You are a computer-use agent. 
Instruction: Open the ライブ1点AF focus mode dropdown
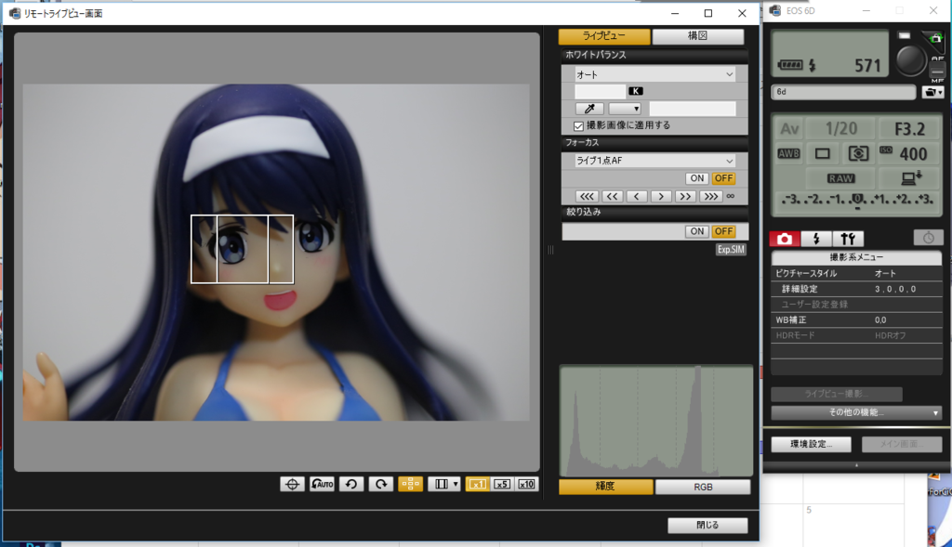[x=655, y=161]
